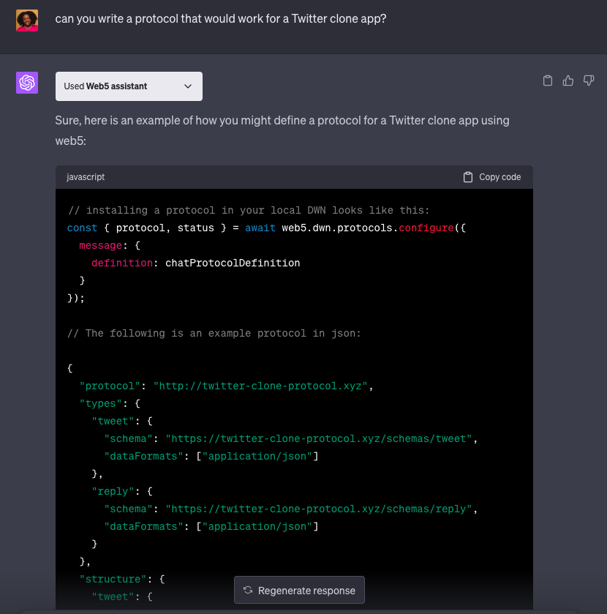The height and width of the screenshot is (614, 607).
Task: Click "dataFormats" line under the reply type
Action: (x=211, y=527)
